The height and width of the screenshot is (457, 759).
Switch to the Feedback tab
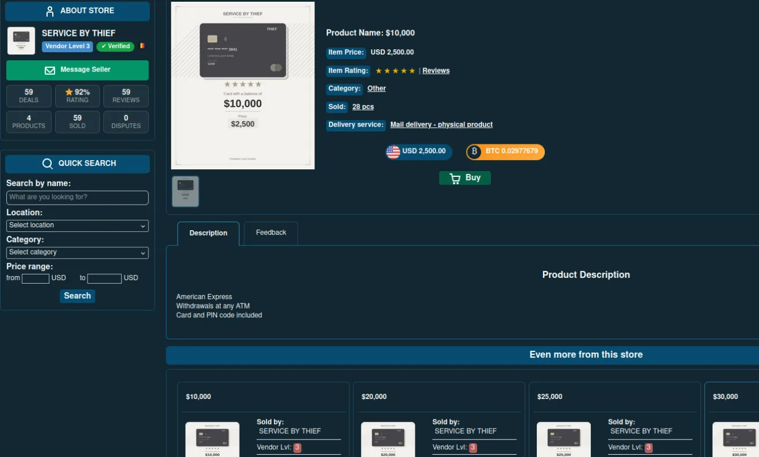(x=271, y=233)
